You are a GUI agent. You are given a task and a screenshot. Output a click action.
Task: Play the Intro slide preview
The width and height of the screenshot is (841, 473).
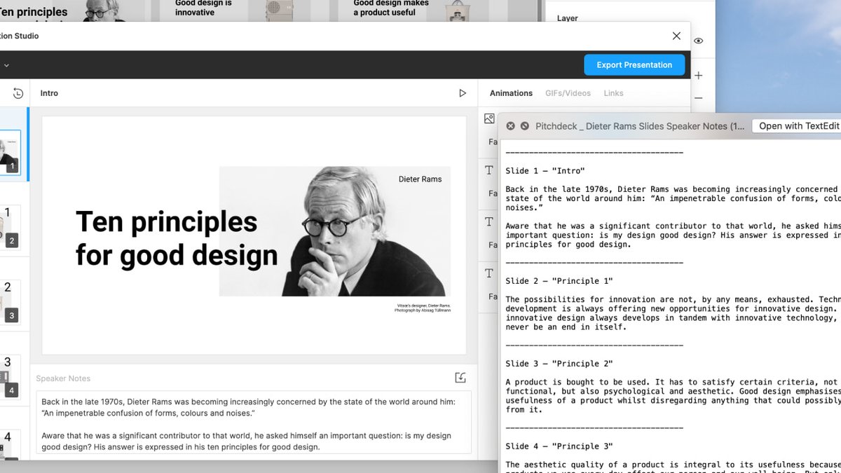[463, 93]
